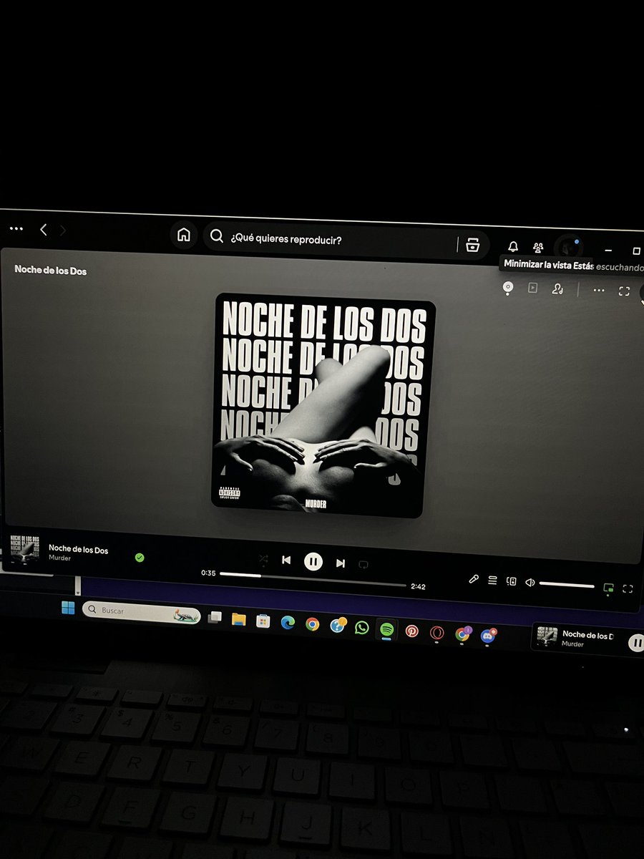Click the magnifier search icon
The width and height of the screenshot is (644, 859).
pos(218,237)
